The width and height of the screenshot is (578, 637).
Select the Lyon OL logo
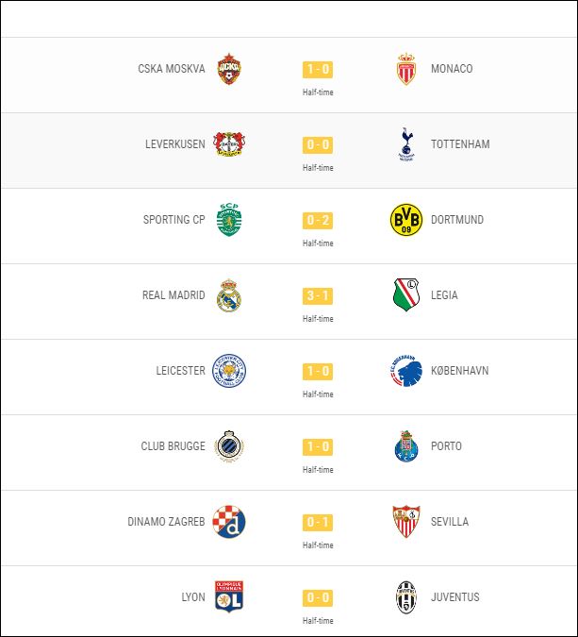click(230, 597)
